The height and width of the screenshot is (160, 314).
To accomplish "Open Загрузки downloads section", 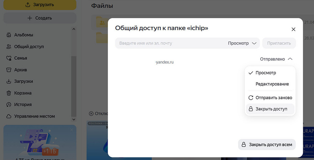I will point(23,81).
